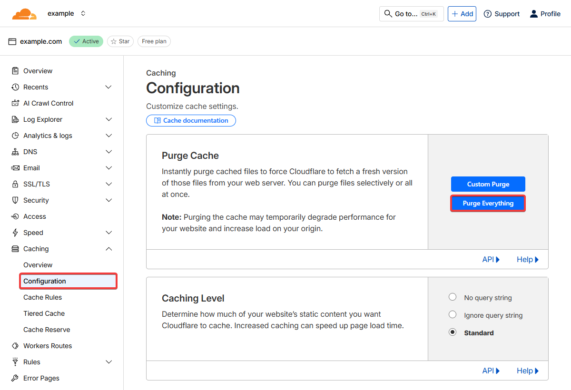
Task: Click the Security shield icon
Action: pyautogui.click(x=15, y=200)
